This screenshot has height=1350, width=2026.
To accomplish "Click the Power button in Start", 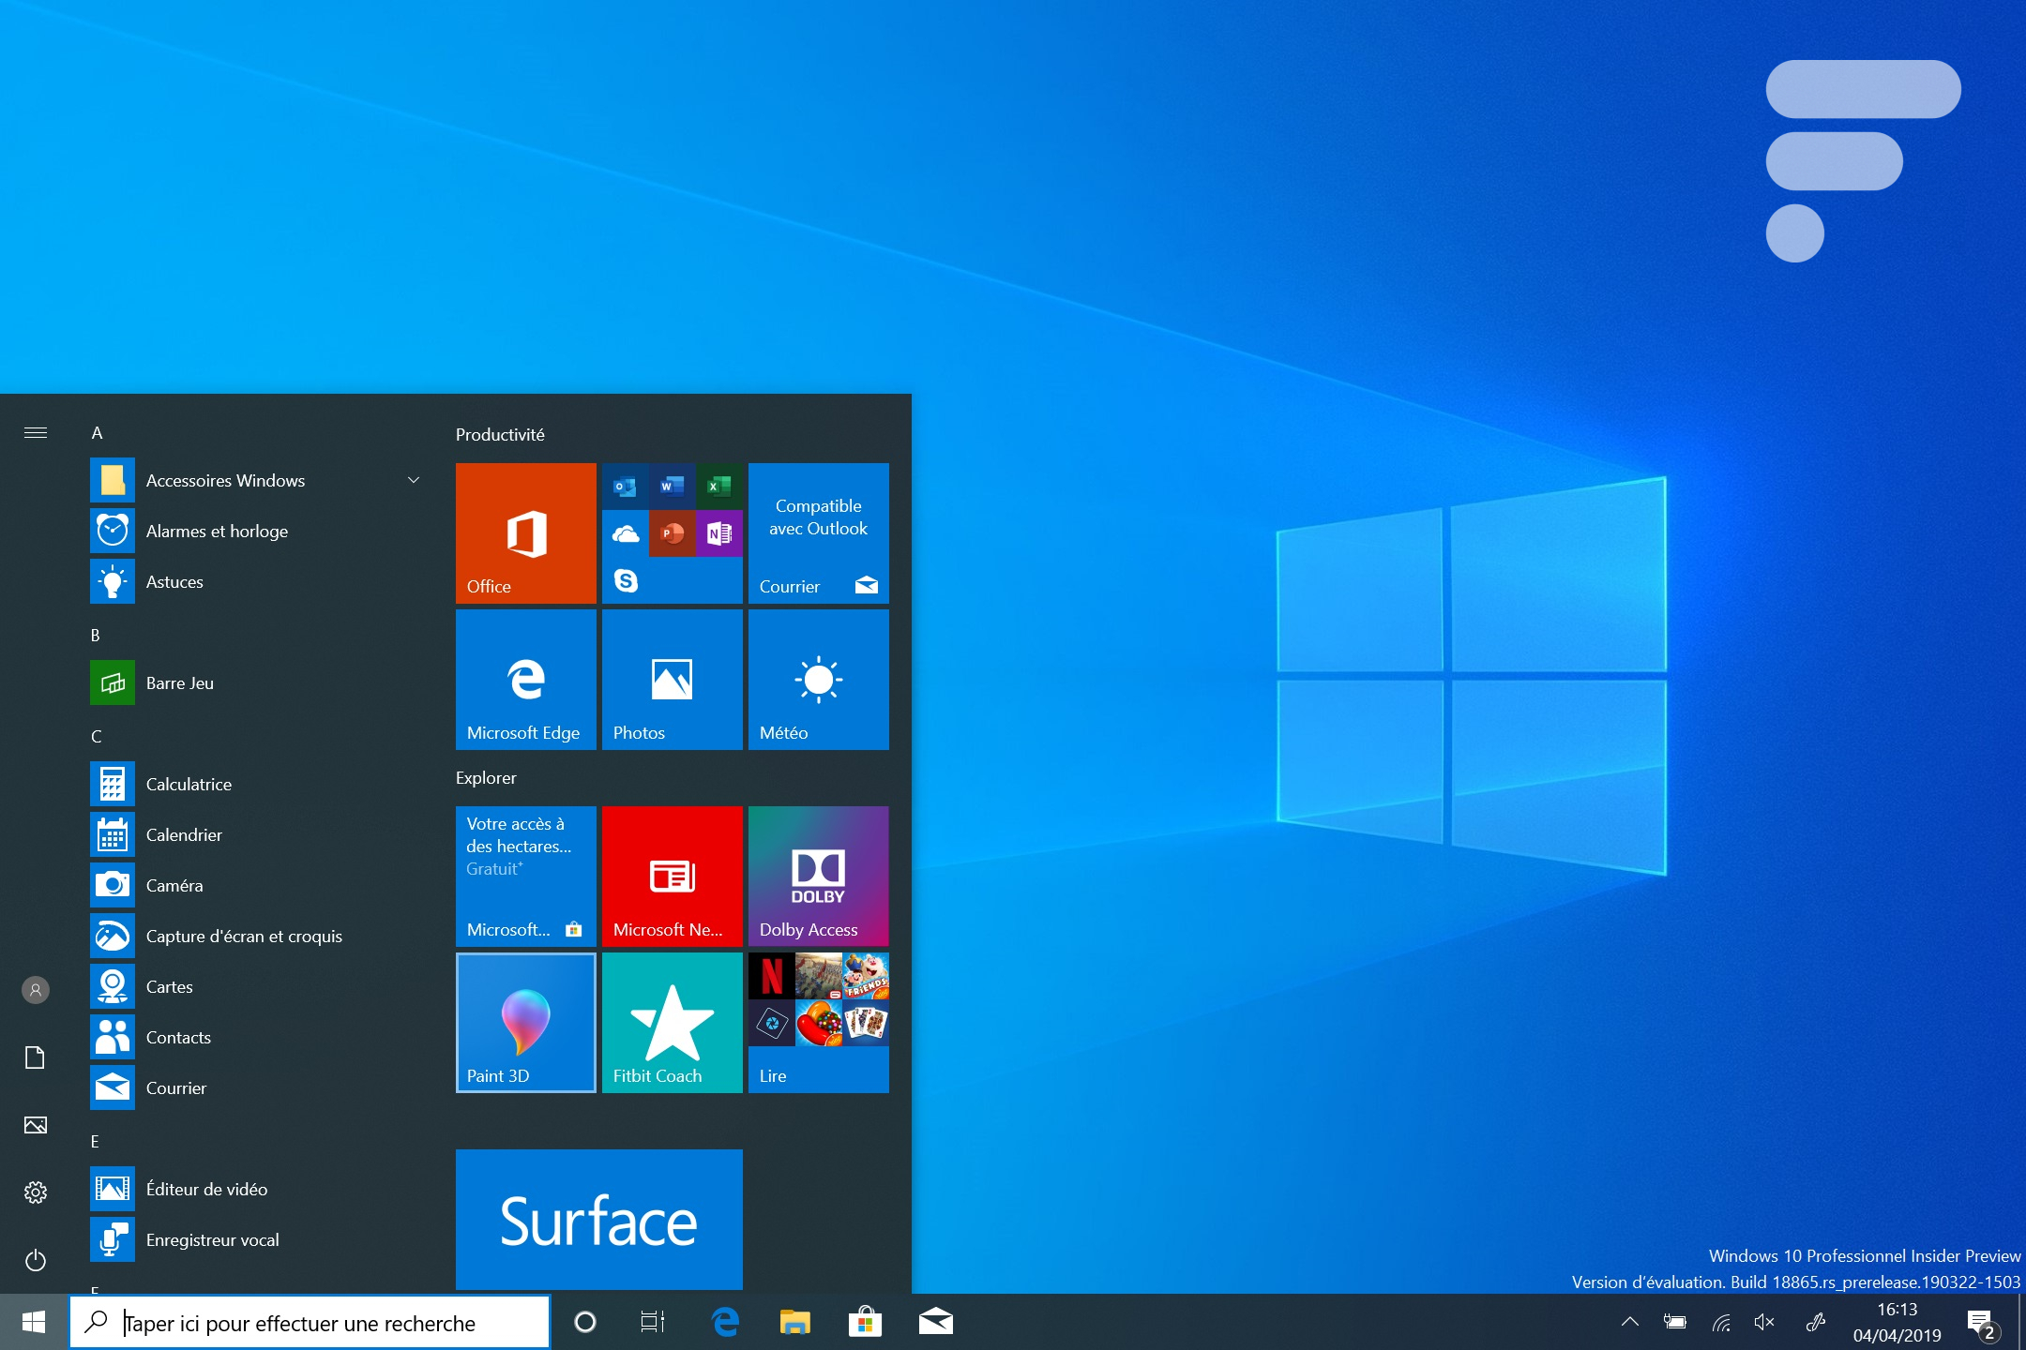I will pyautogui.click(x=36, y=1260).
